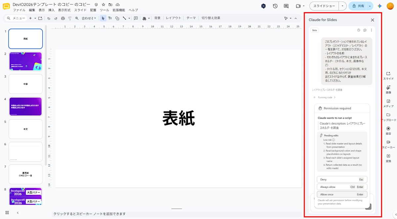Show all comments via speech bubble icon

coord(286,6)
